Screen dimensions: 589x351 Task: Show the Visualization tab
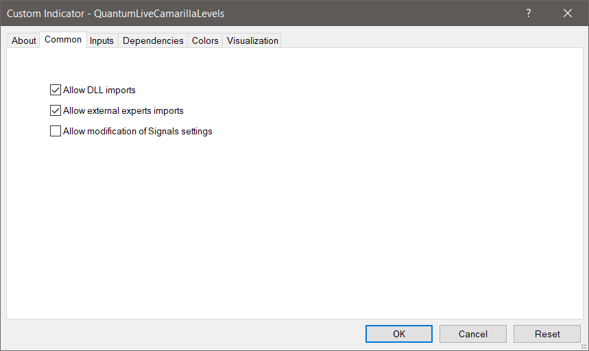[x=252, y=40]
